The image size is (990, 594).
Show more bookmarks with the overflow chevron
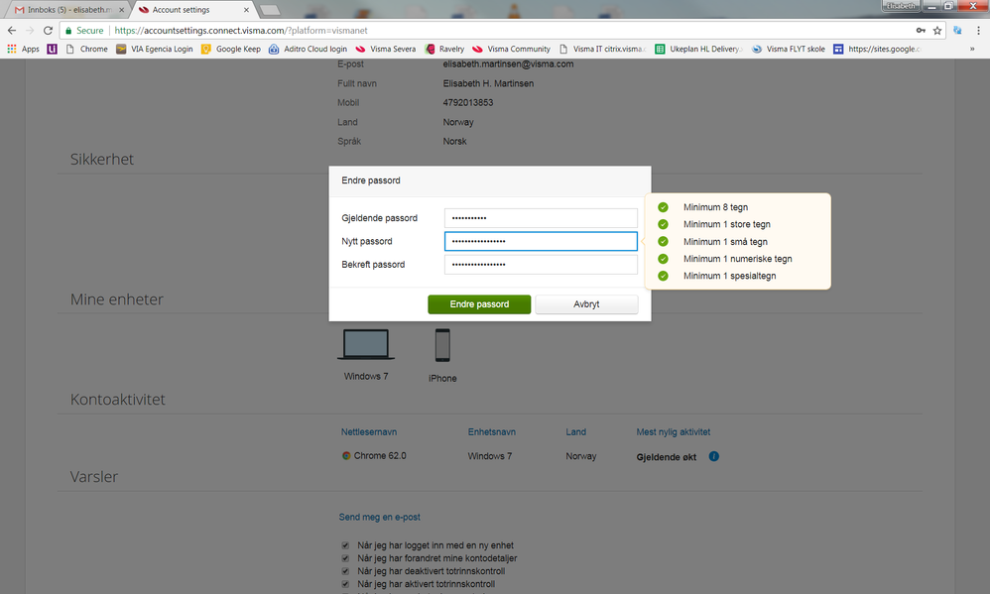tap(972, 49)
